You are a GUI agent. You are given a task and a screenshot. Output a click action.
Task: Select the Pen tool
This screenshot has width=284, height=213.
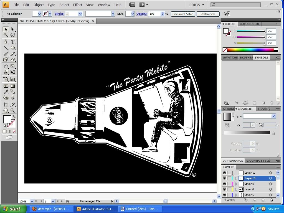pos(6,42)
